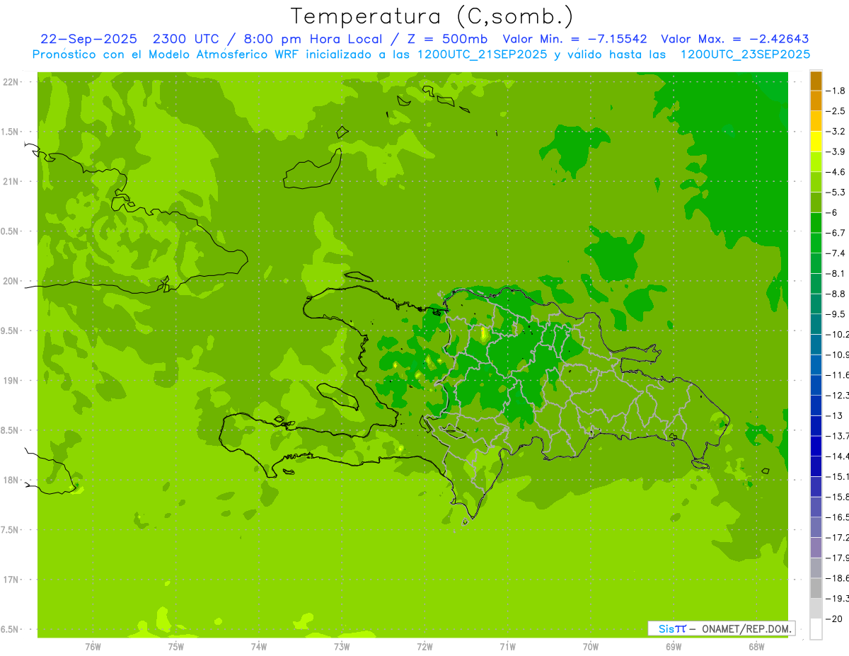
Task: Click the yellow swatch between -3.2 and -3.9
Action: pyautogui.click(x=816, y=141)
